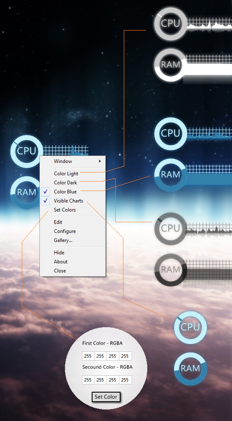This screenshot has height=421, width=232.
Task: Select Configure from the context menu
Action: coord(65,231)
